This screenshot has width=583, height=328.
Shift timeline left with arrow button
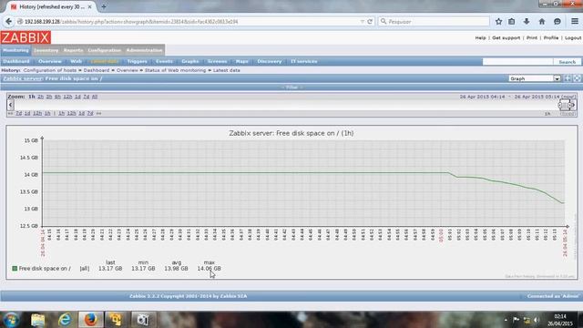[x=10, y=105]
